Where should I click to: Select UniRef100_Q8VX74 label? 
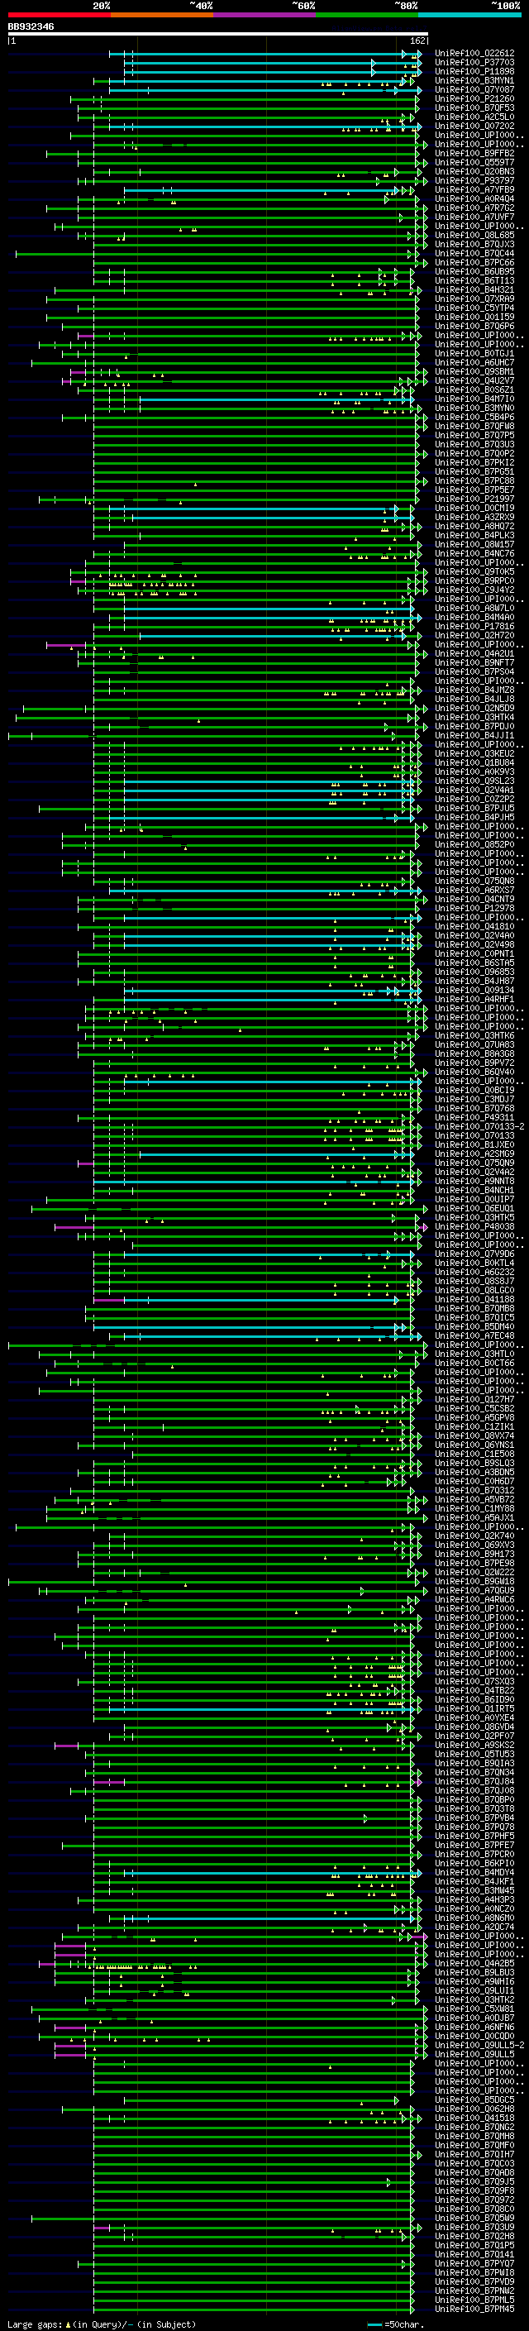pos(474,1435)
